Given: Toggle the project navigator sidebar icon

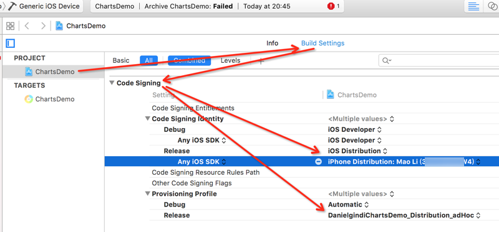Looking at the screenshot, I should tap(11, 43).
